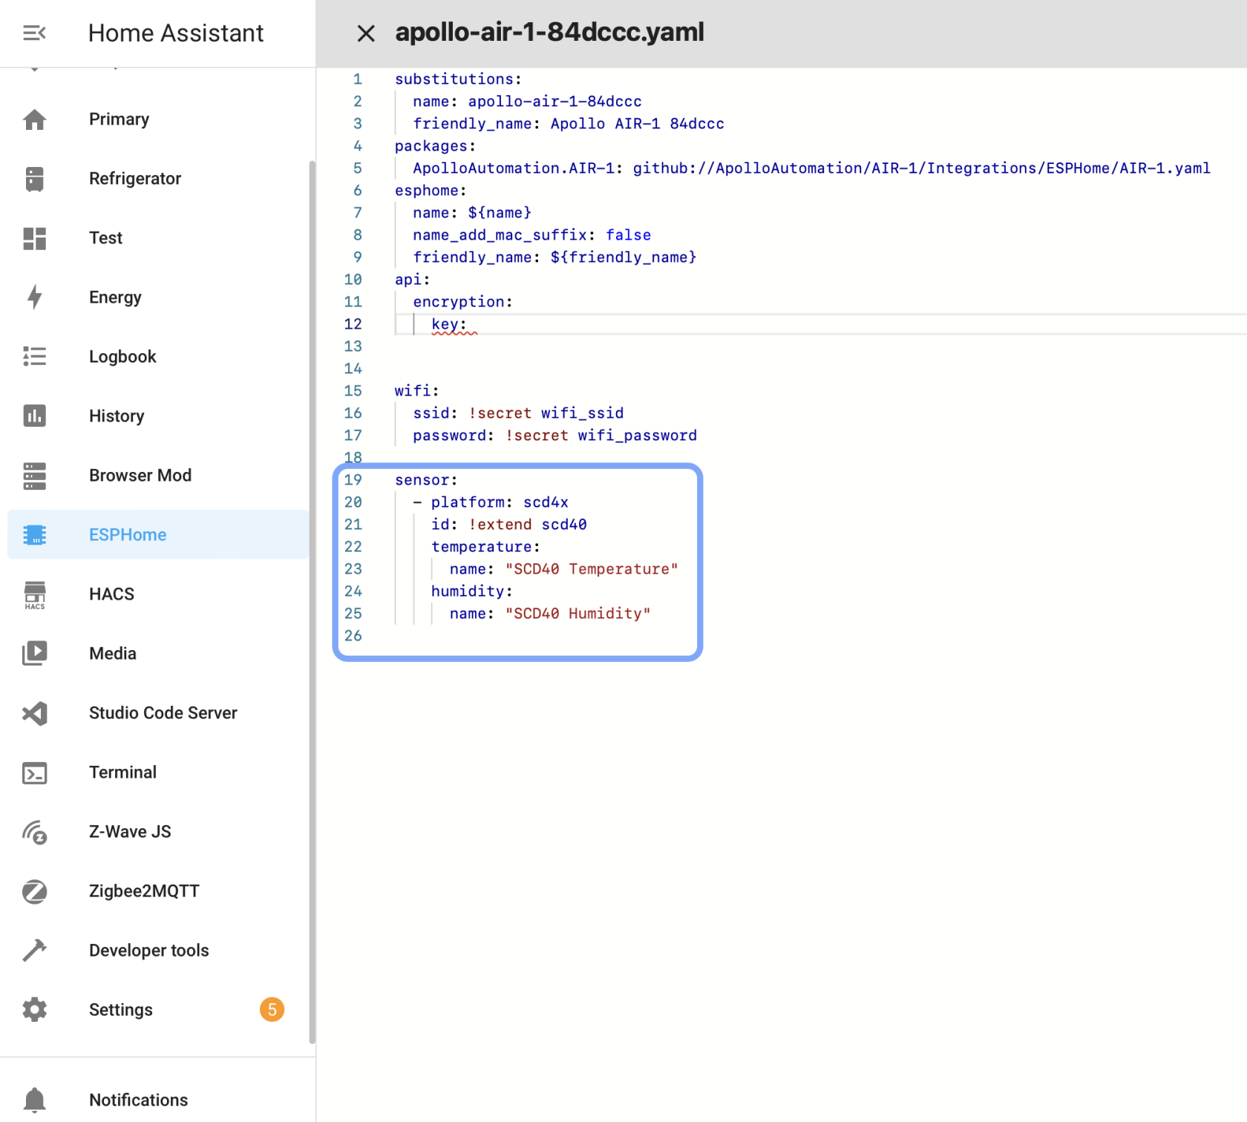Open Studio Code Server label
The width and height of the screenshot is (1247, 1122).
pyautogui.click(x=163, y=713)
